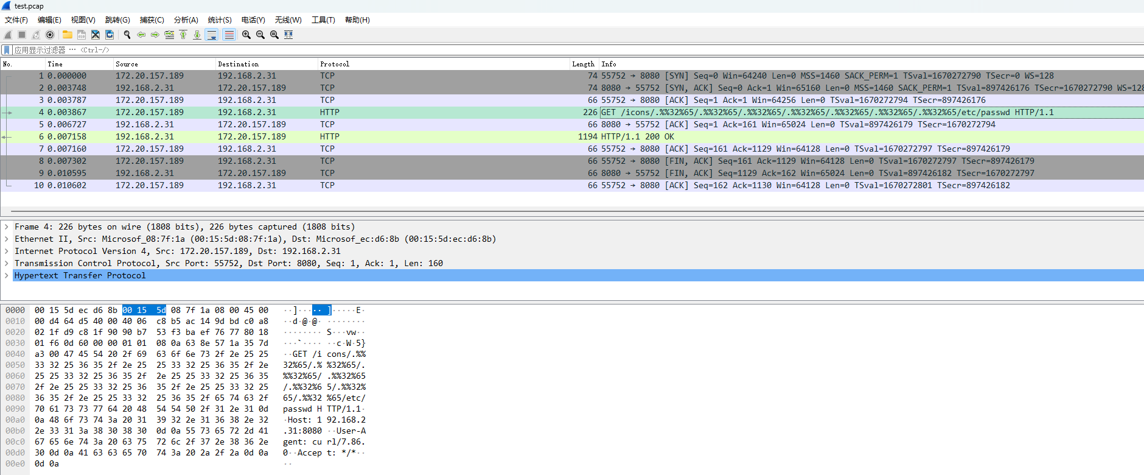Screen dimensions: 1144x475
Task: Expand Transmission Control Protocol row
Action: click(7, 263)
